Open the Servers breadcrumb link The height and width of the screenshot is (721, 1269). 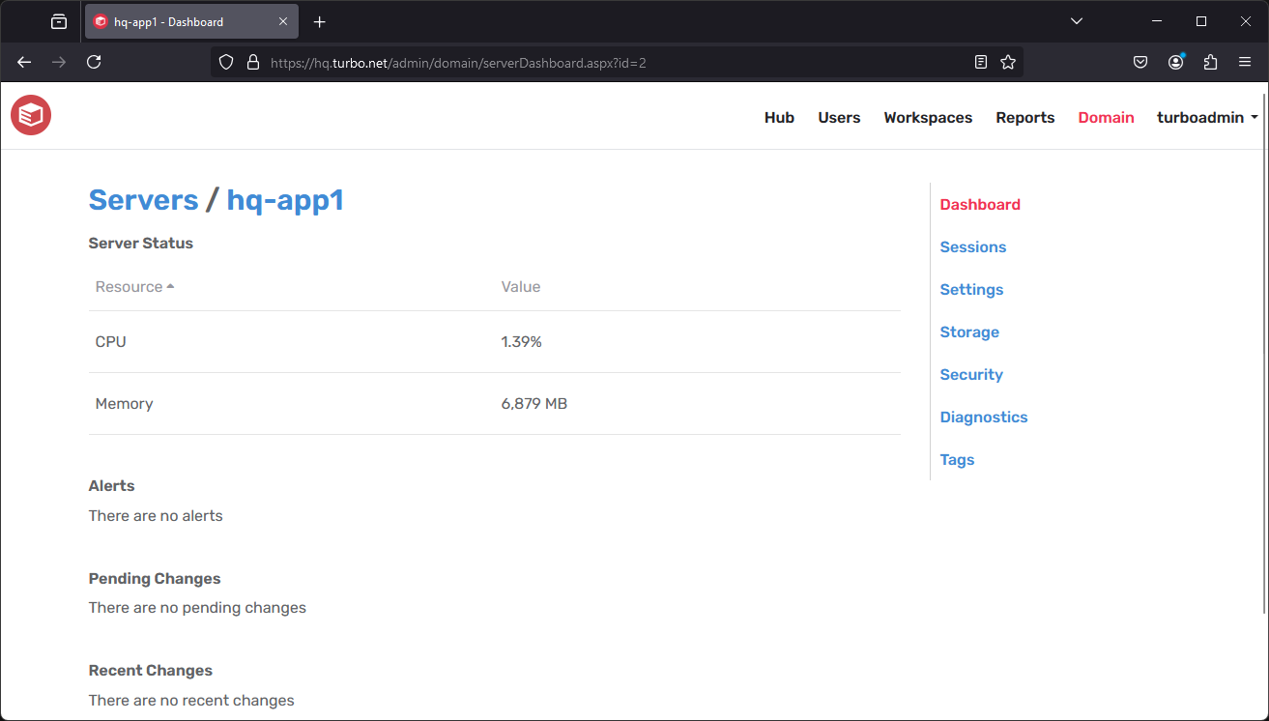point(143,200)
